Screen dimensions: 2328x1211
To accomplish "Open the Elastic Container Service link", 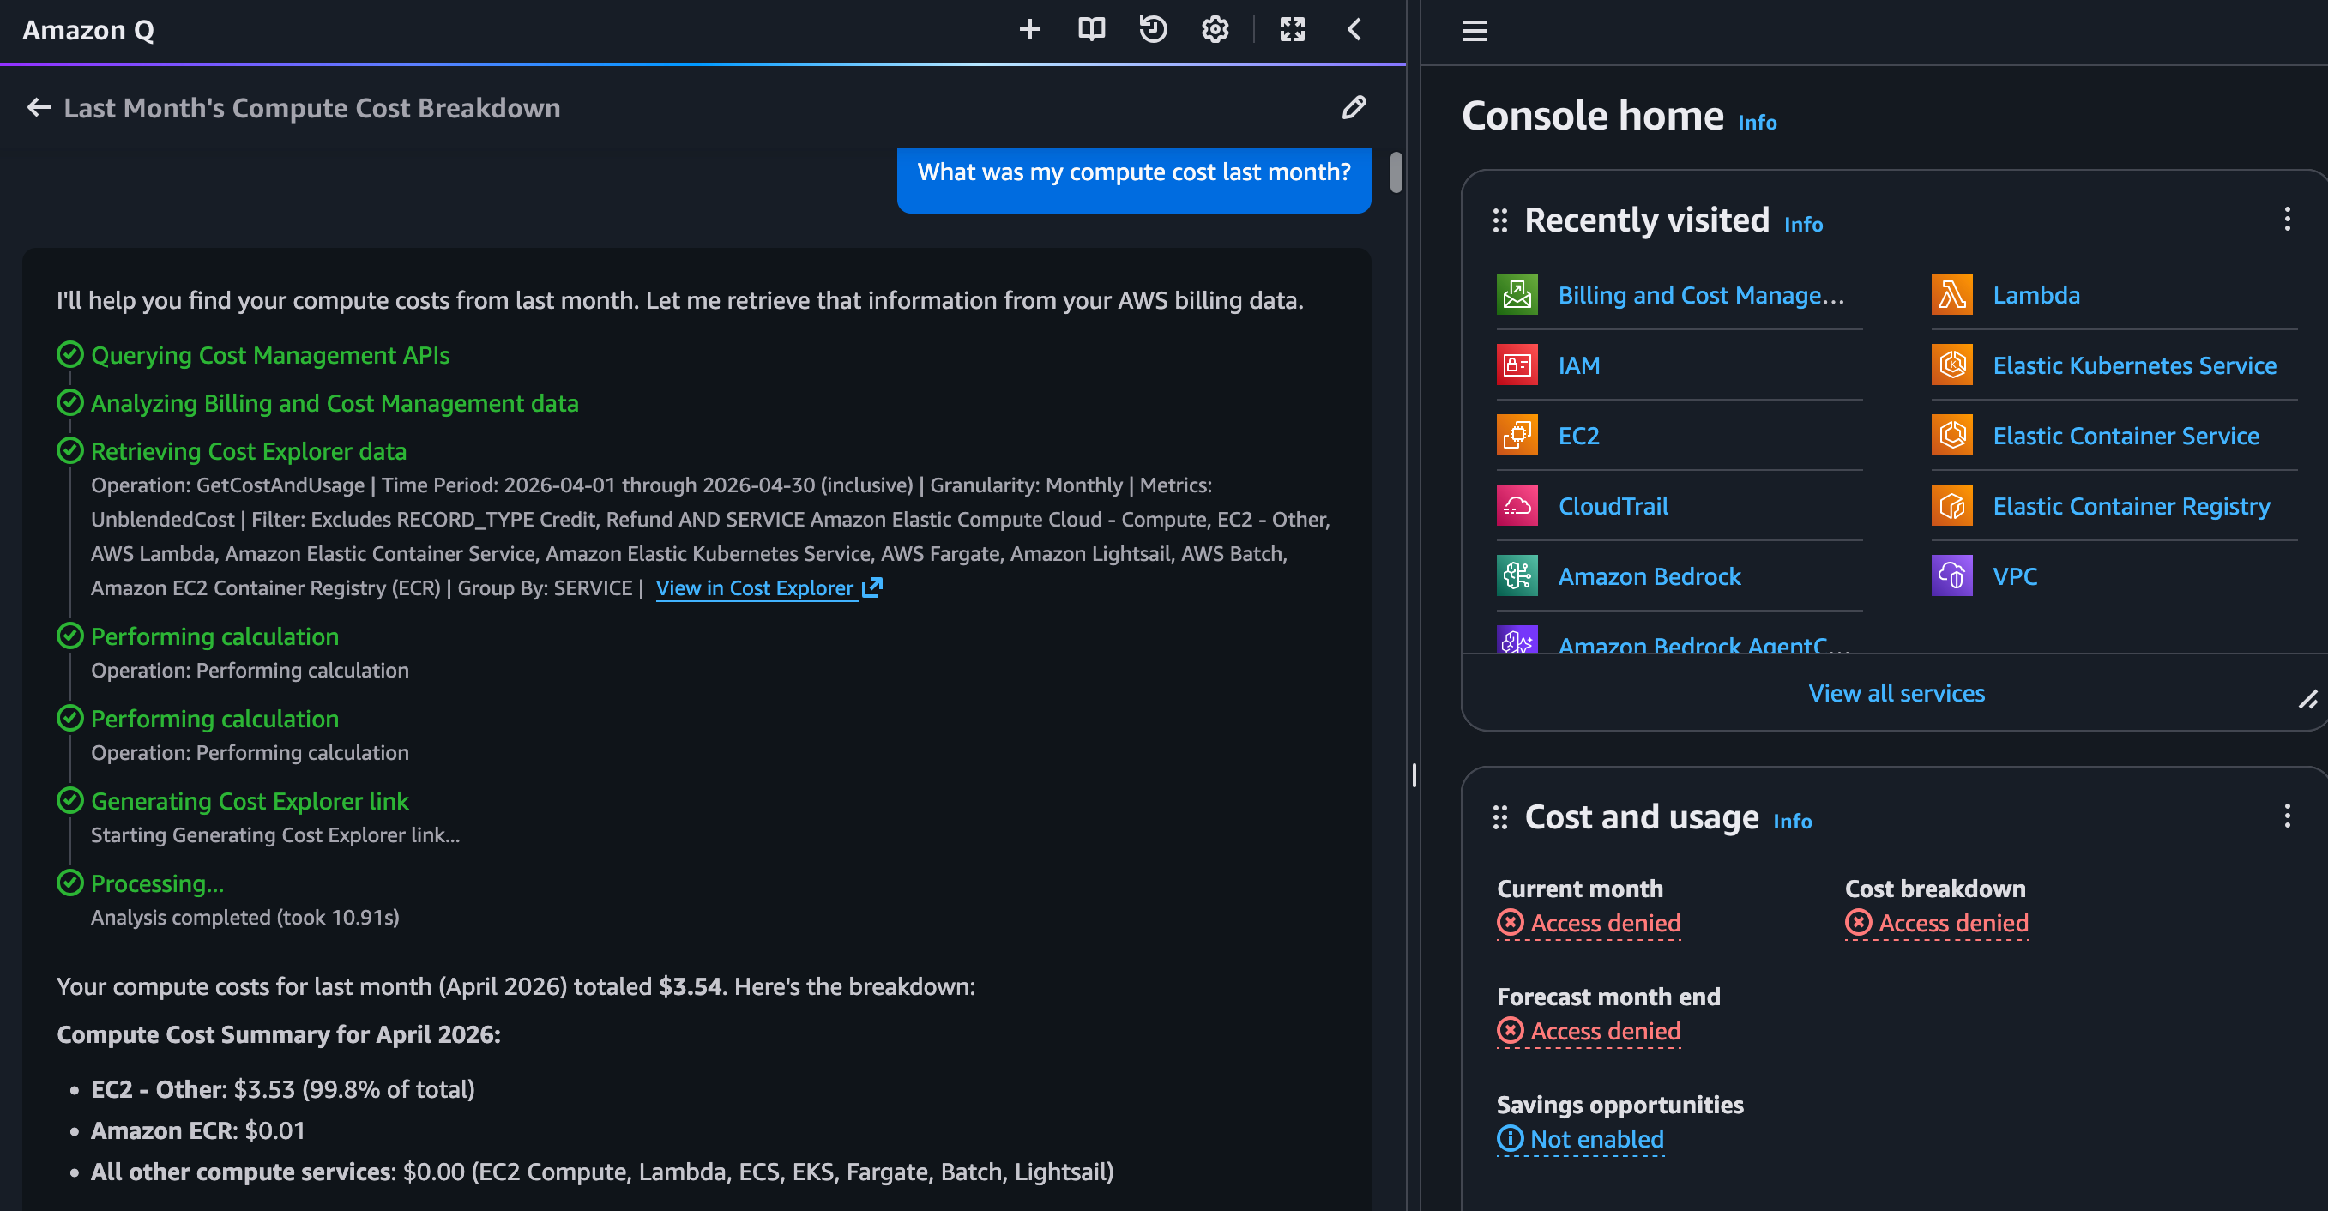I will pos(2126,437).
